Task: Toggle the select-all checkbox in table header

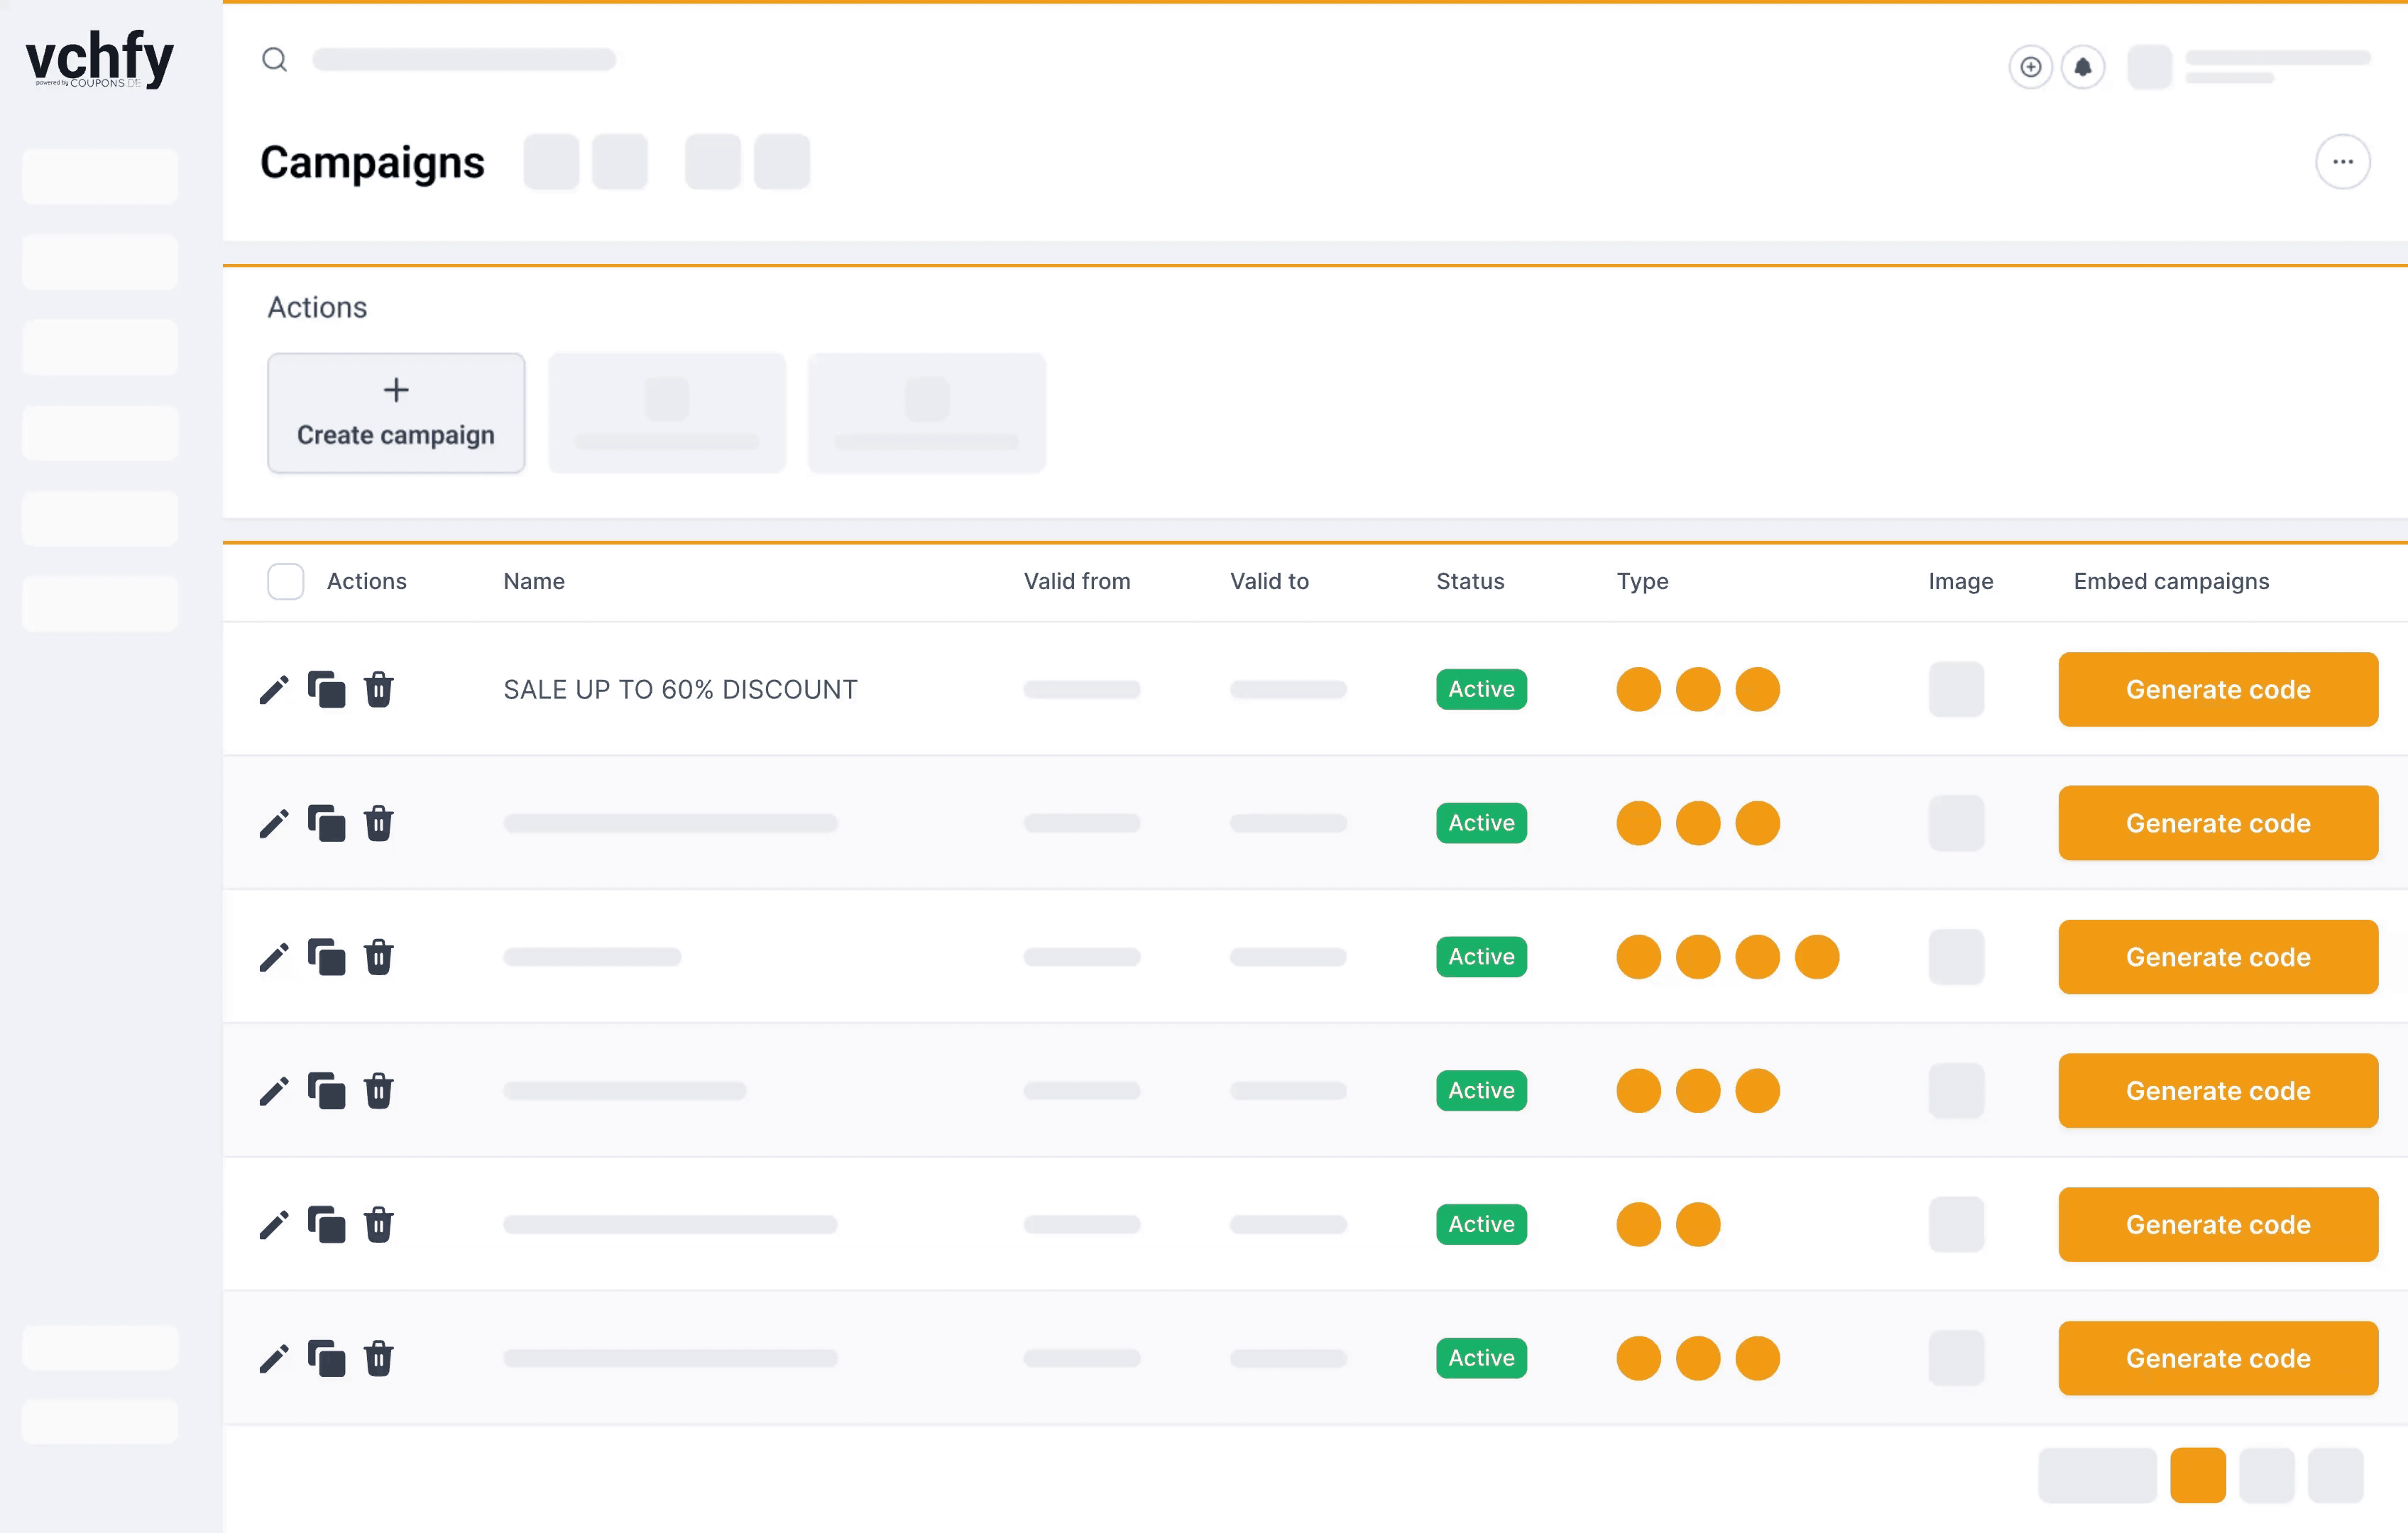Action: (x=285, y=581)
